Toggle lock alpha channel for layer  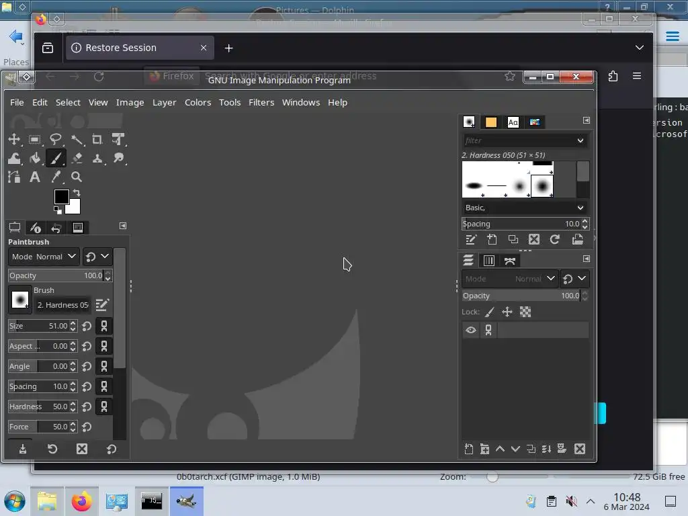(x=525, y=312)
